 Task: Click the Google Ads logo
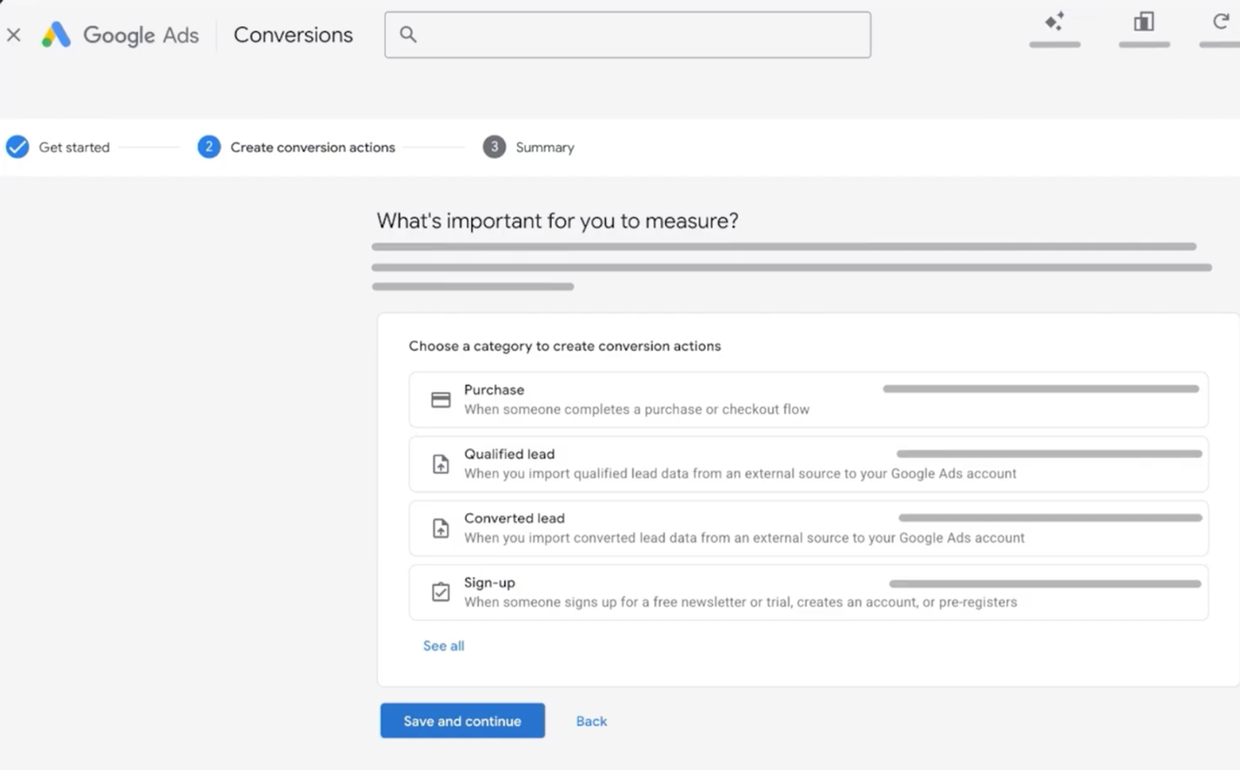(120, 35)
